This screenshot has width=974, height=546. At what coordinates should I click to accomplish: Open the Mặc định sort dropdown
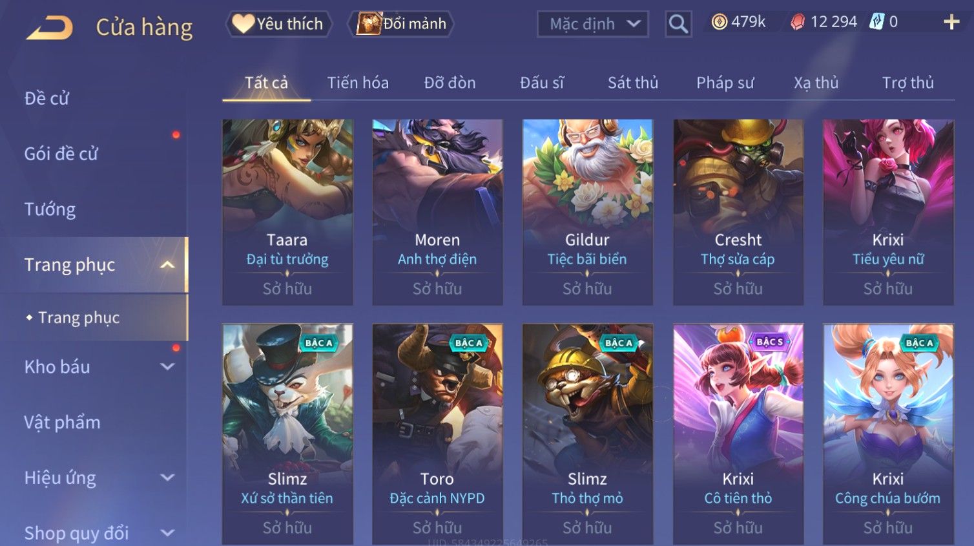(x=592, y=24)
